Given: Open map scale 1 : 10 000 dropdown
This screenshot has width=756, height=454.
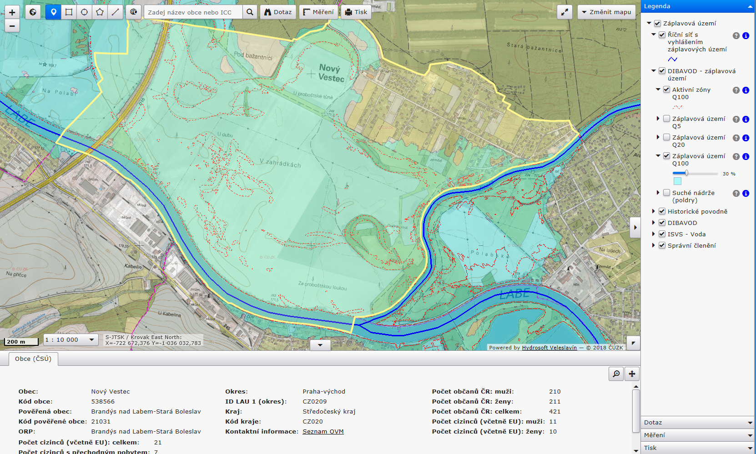Looking at the screenshot, I should [x=71, y=339].
